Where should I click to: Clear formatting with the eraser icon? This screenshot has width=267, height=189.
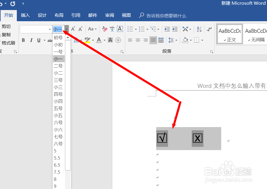click(x=105, y=29)
